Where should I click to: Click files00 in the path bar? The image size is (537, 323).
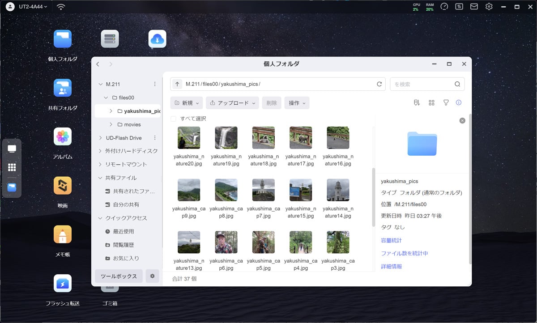pos(210,84)
